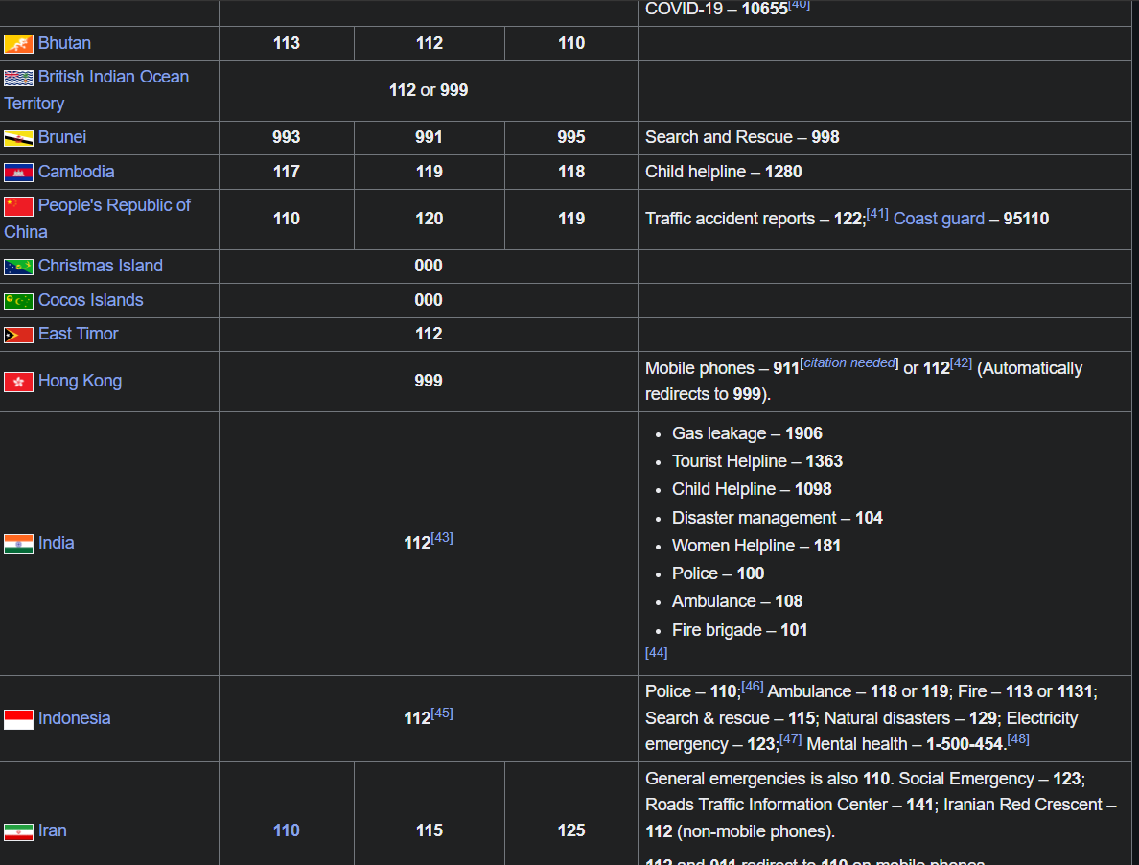Follow the Coast guard link
The height and width of the screenshot is (865, 1139).
pyautogui.click(x=939, y=219)
